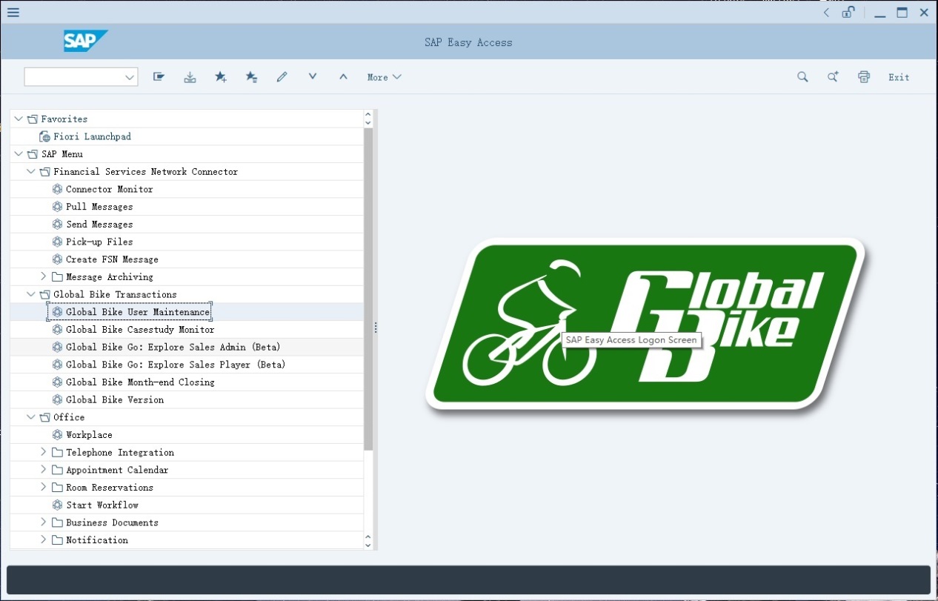Screen dimensions: 938x601
Task: Select Global Bike User Maintenance
Action: click(x=138, y=312)
